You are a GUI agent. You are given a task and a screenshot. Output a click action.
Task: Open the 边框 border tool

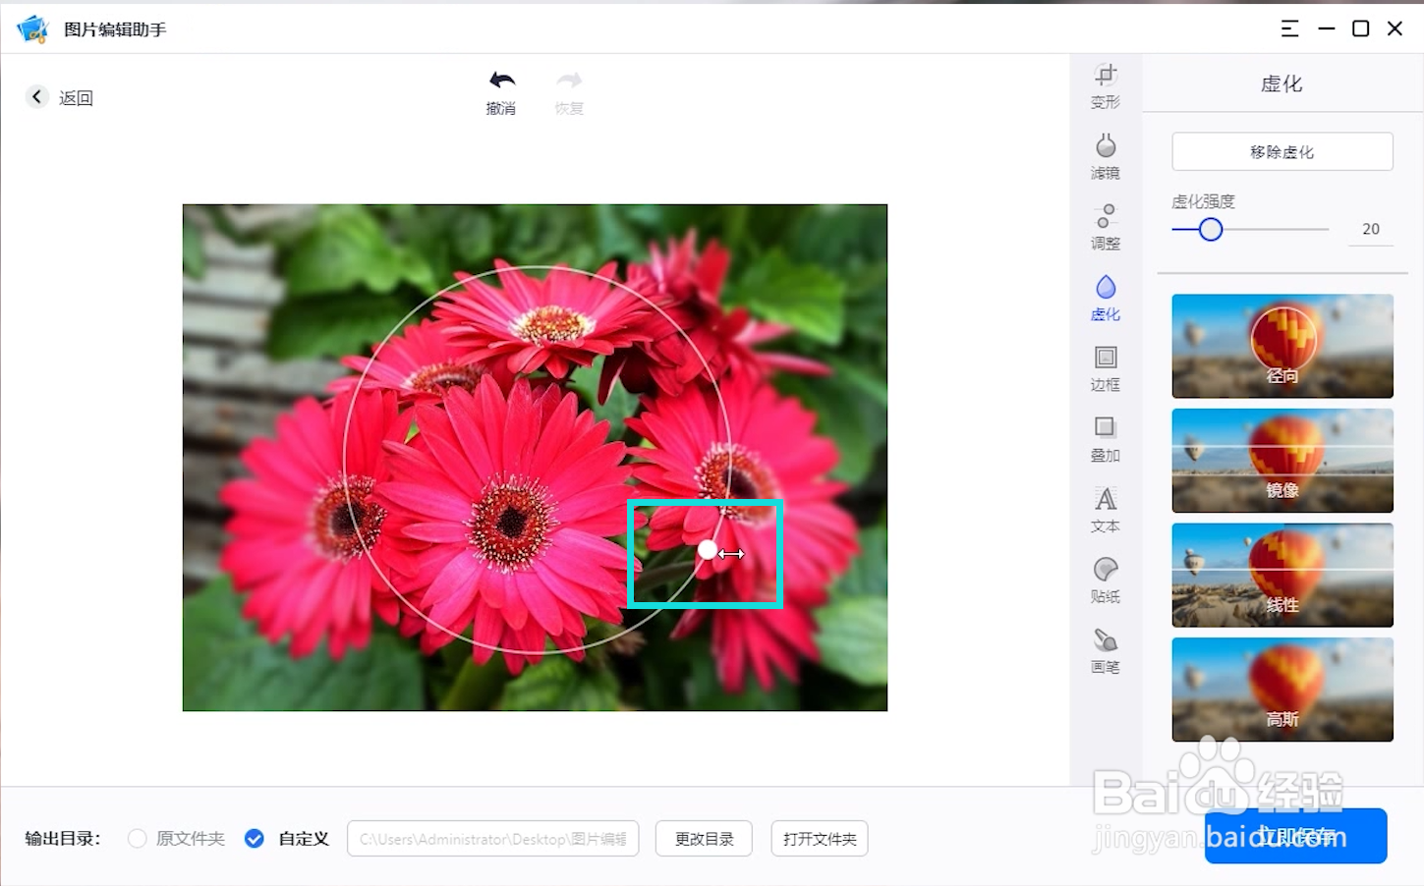[x=1105, y=367]
